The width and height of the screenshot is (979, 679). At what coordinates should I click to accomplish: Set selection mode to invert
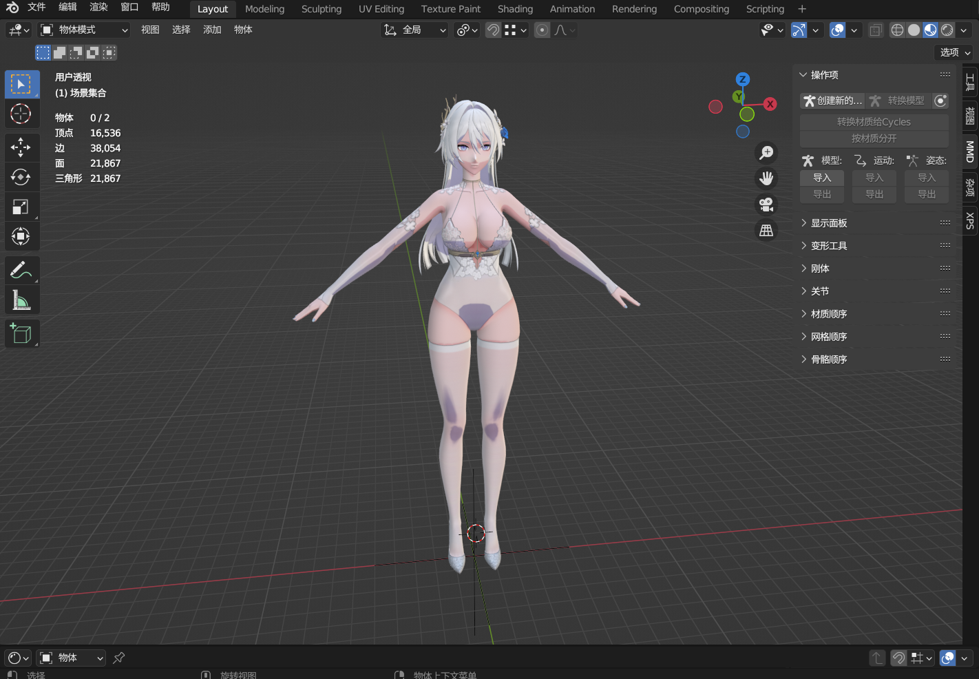coord(93,52)
